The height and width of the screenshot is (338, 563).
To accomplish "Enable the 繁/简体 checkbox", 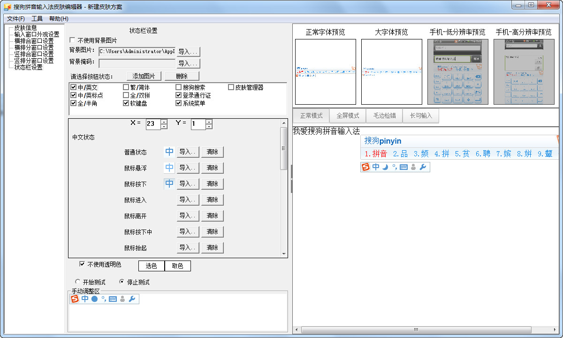I will click(126, 87).
